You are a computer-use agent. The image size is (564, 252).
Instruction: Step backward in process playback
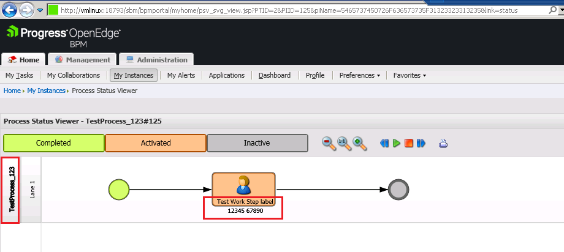click(384, 143)
